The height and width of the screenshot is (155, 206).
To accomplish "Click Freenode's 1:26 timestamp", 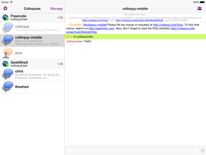I will (60, 18).
